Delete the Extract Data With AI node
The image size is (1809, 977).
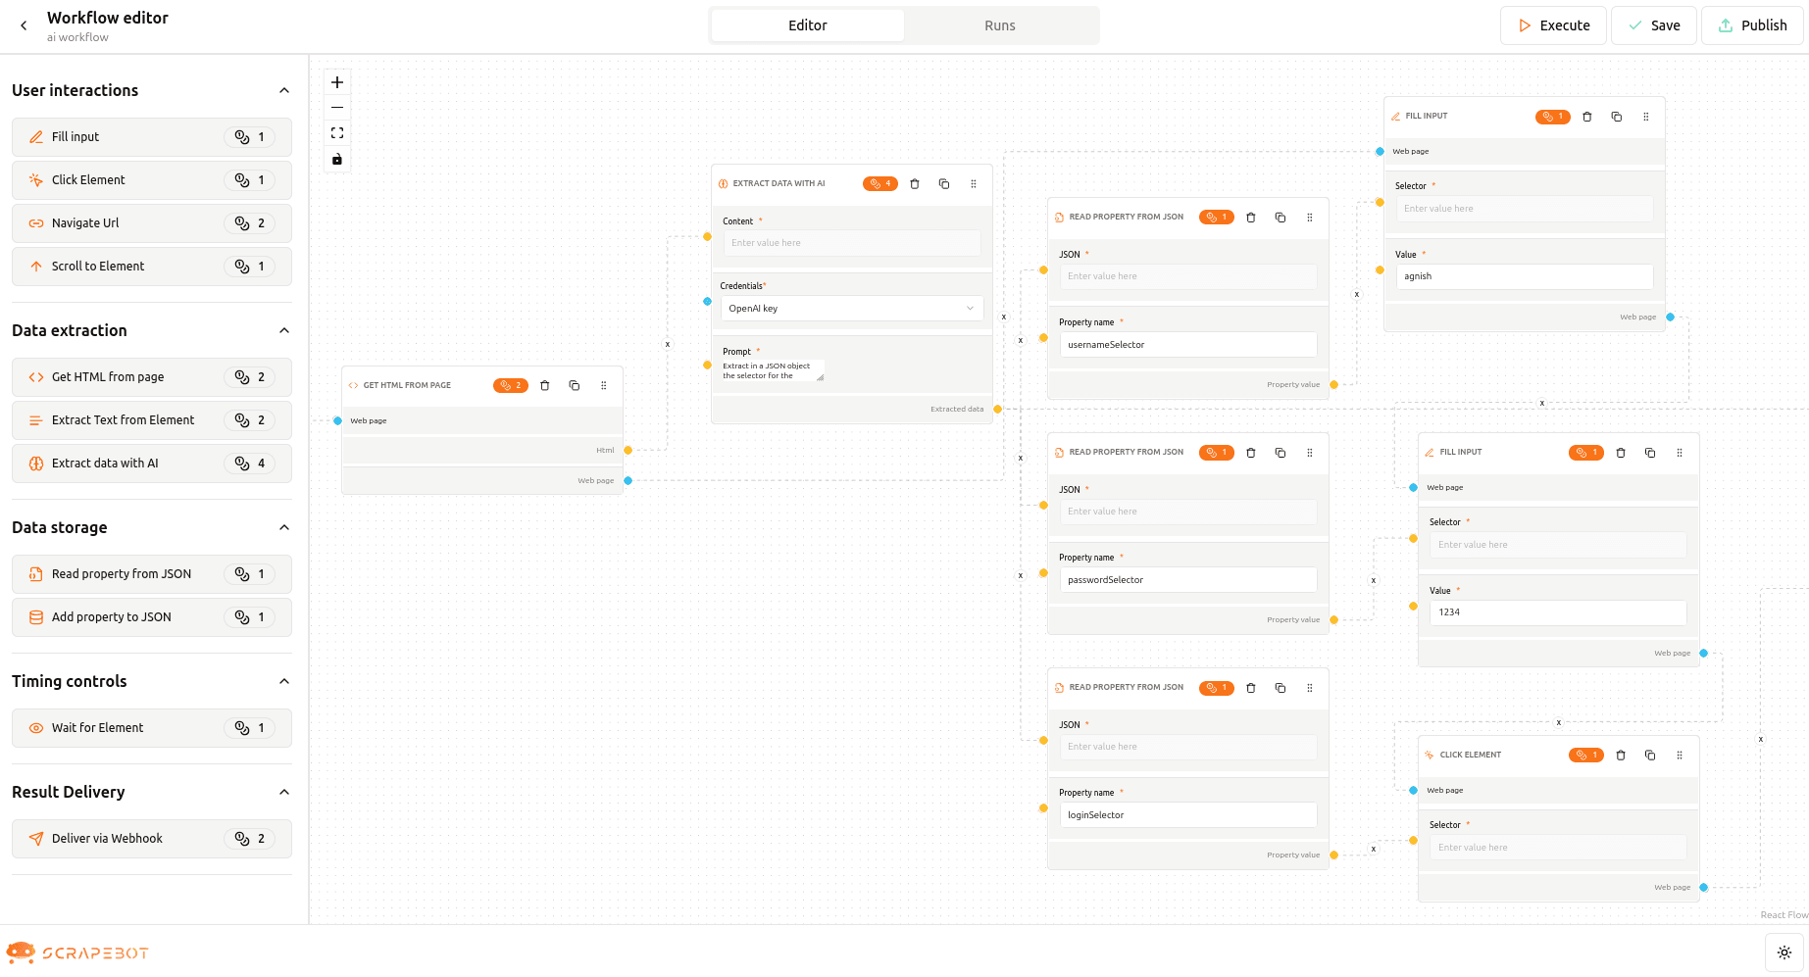915,184
